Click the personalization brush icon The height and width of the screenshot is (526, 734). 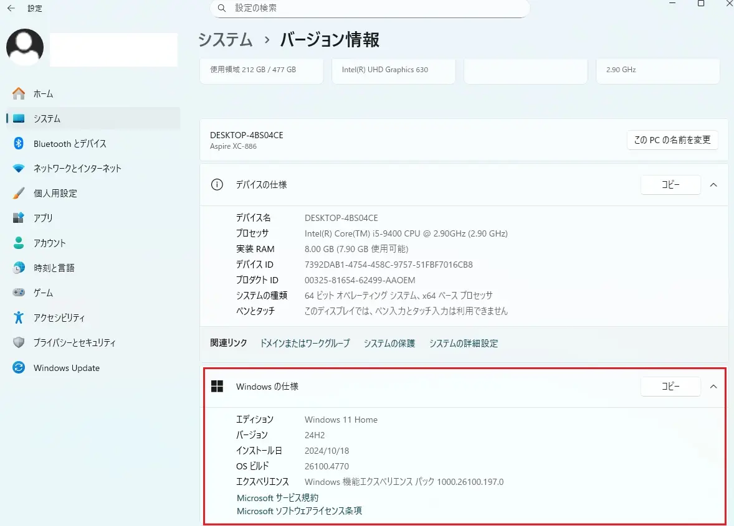(x=19, y=192)
